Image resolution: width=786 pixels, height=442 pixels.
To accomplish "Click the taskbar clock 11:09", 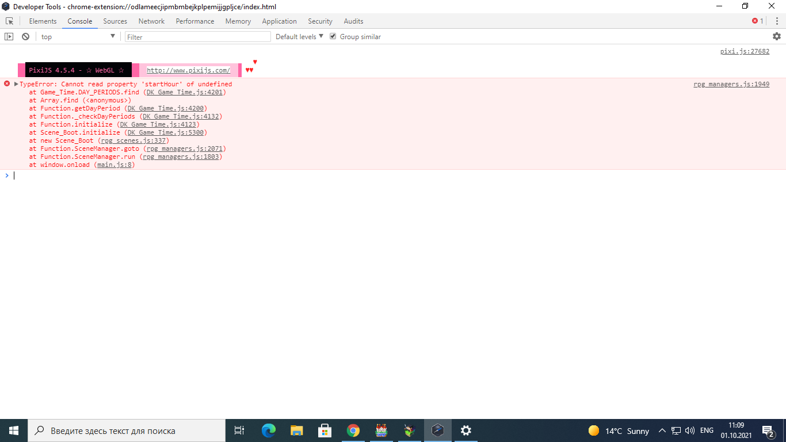I will click(x=737, y=430).
